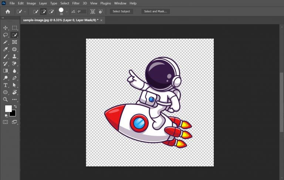Enable Subtract from selection mode

pyautogui.click(x=51, y=11)
